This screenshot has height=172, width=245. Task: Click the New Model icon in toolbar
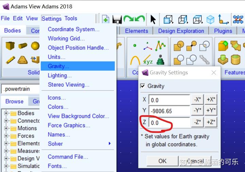click(x=105, y=19)
